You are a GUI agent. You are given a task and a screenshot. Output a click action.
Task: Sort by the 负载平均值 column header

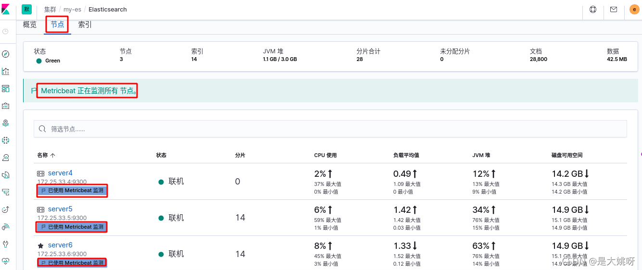(x=406, y=155)
